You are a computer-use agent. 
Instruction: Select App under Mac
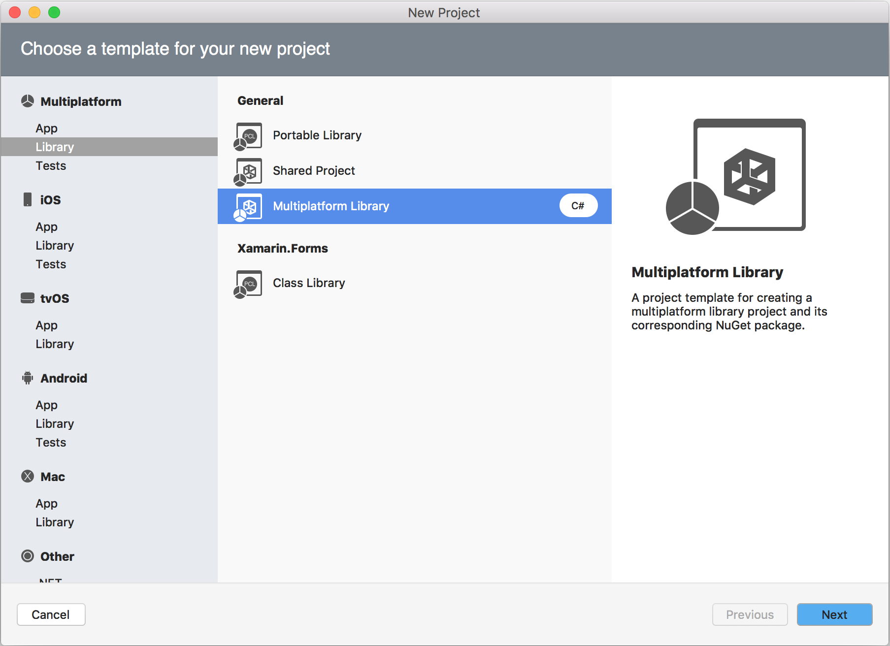[x=109, y=503]
